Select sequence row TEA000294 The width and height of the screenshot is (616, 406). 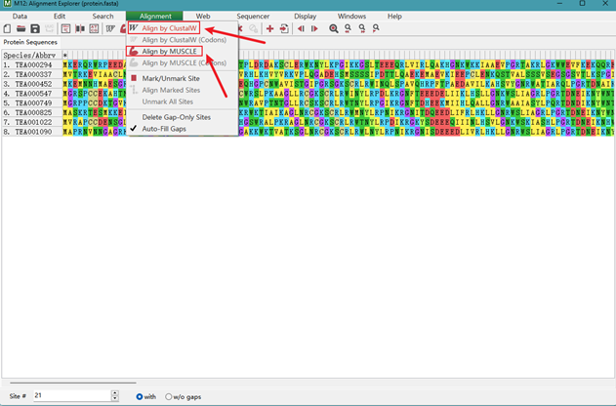31,64
